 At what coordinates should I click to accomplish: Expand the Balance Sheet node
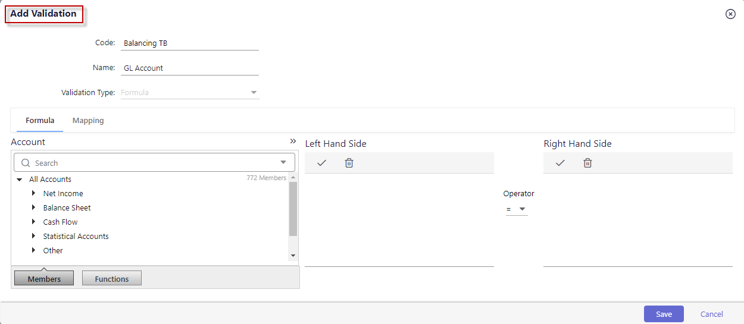pos(34,207)
